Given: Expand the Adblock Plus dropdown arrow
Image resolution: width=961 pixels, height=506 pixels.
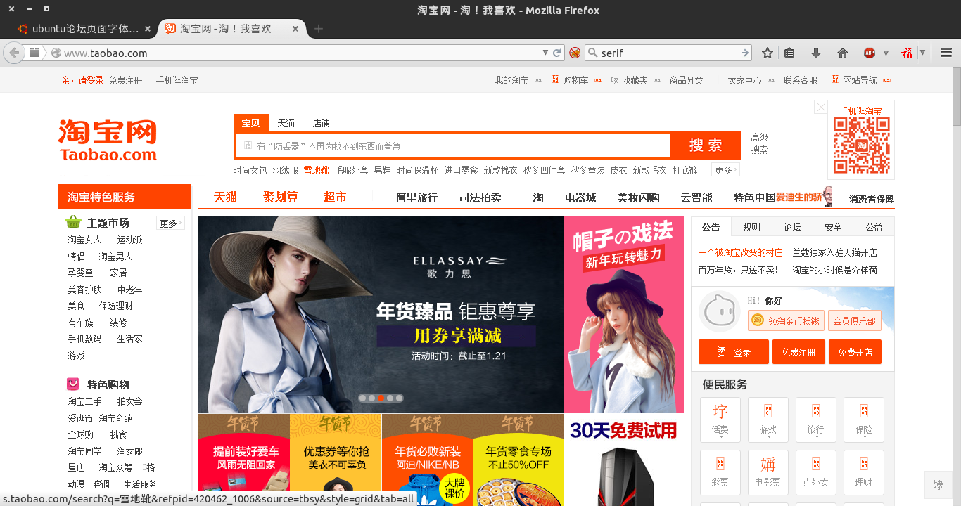Looking at the screenshot, I should [886, 53].
